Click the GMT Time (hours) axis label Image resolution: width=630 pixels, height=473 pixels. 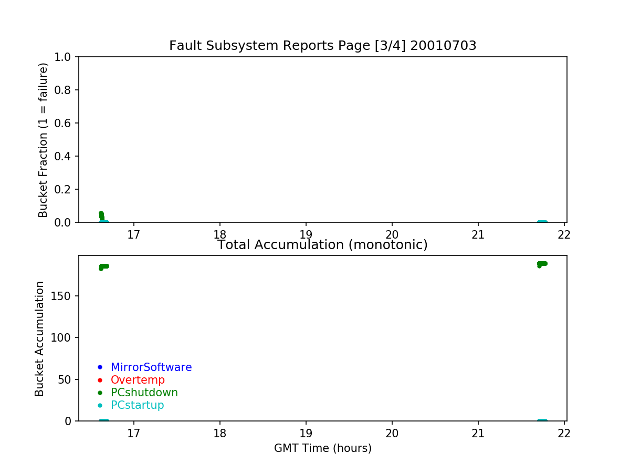point(322,448)
